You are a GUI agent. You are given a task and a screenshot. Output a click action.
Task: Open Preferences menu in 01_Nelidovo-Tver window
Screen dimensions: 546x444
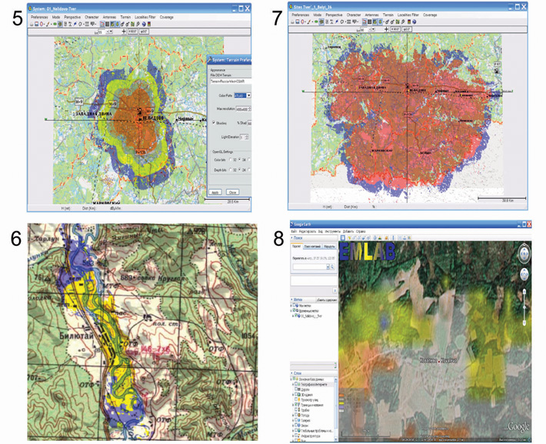(39, 17)
